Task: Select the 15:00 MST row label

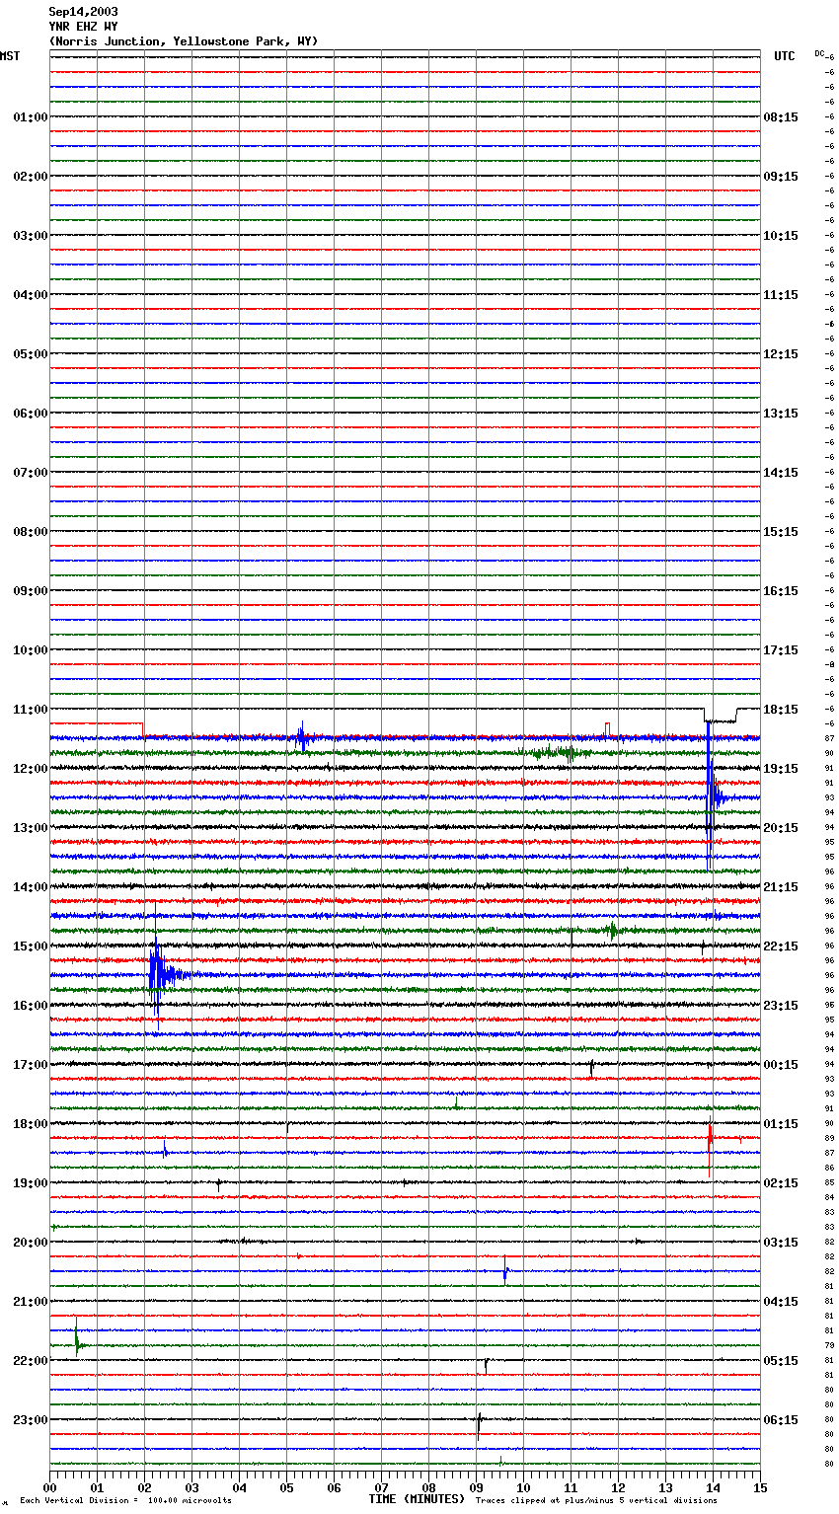Action: point(30,946)
